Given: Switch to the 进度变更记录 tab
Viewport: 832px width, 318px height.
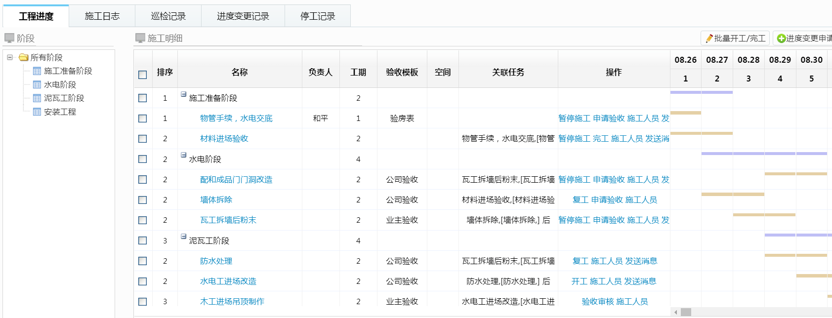Looking at the screenshot, I should (243, 16).
